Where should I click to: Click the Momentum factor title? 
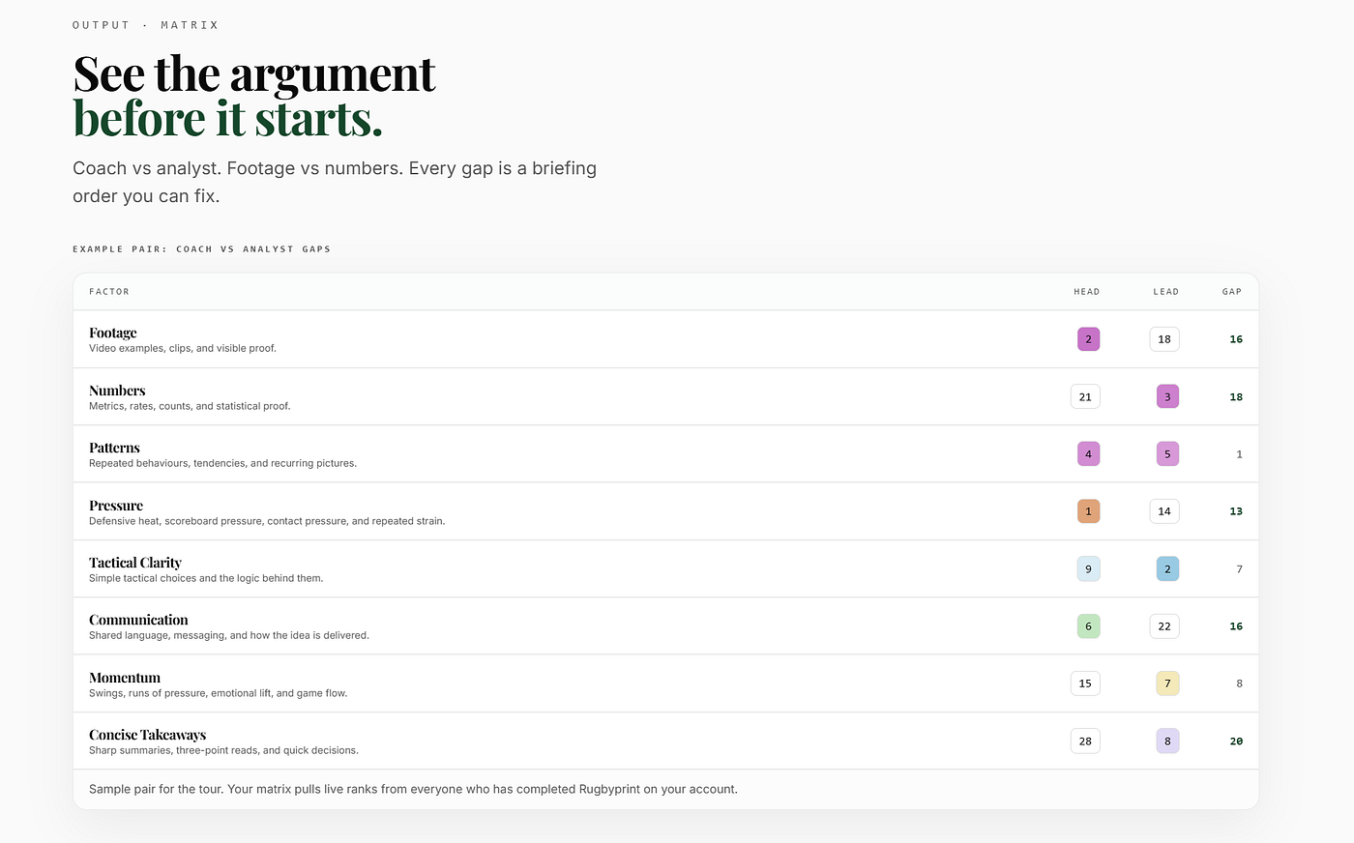125,678
